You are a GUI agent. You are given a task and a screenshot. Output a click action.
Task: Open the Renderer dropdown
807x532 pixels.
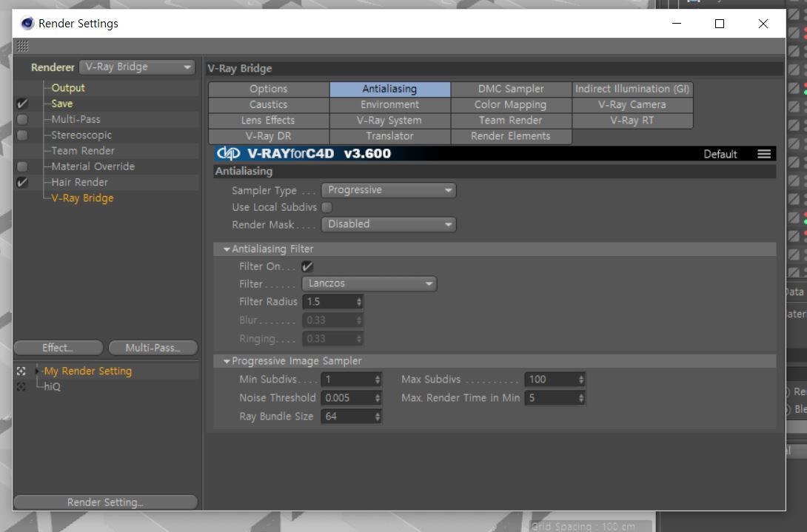138,67
